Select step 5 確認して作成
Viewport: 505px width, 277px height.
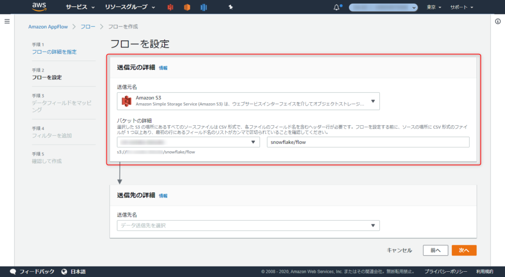click(x=47, y=161)
